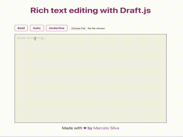Select the 'No file chosen' text
This screenshot has height=137, width=183.
pos(96,28)
